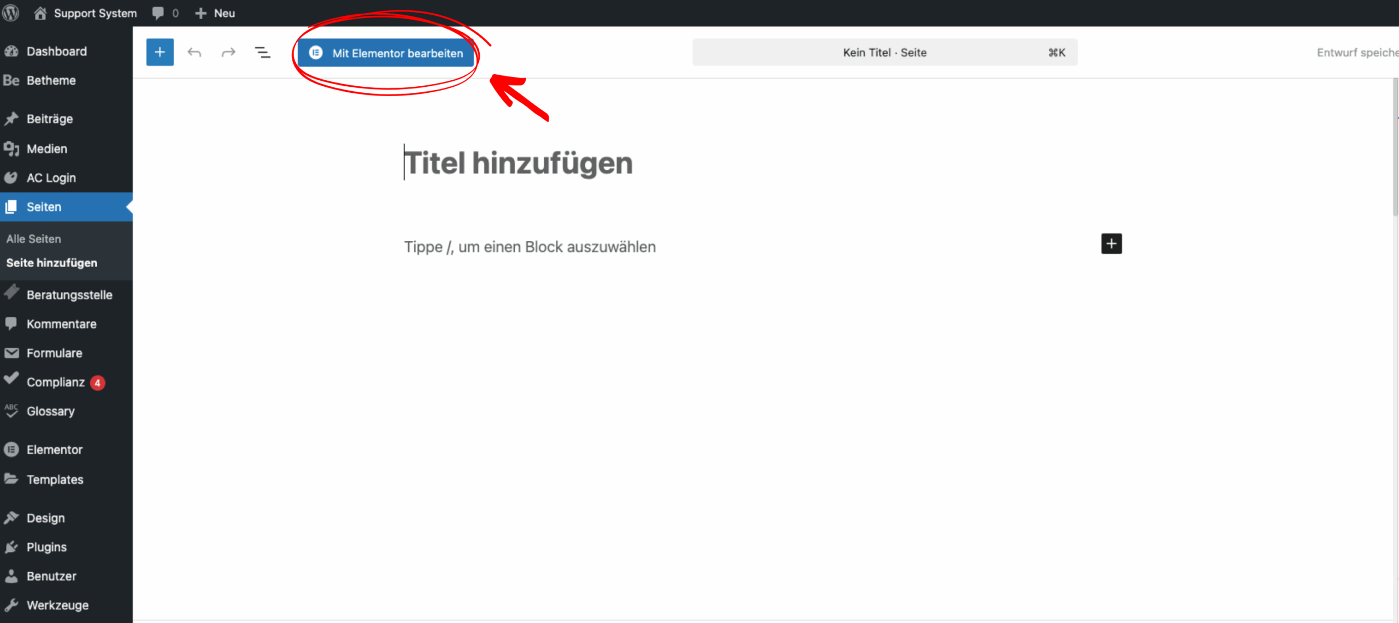This screenshot has width=1399, height=623.
Task: Add a block with the plus button in canvas
Action: point(1110,244)
